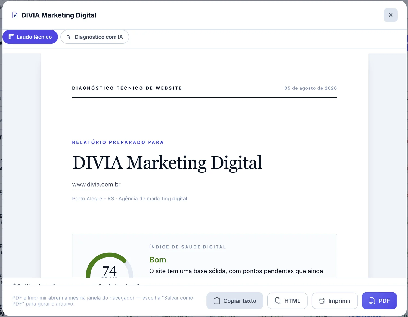This screenshot has width=408, height=317.
Task: Click the document icon beside dialog title
Action: (15, 15)
